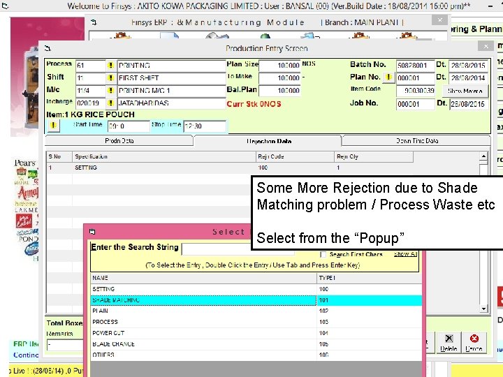Switch to Prodn Data tab
Viewport: 503px width, 377px height.
(x=119, y=141)
